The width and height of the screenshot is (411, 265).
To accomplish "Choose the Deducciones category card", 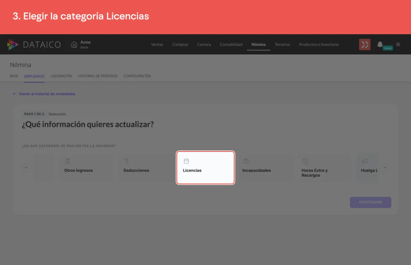I will 145,168.
